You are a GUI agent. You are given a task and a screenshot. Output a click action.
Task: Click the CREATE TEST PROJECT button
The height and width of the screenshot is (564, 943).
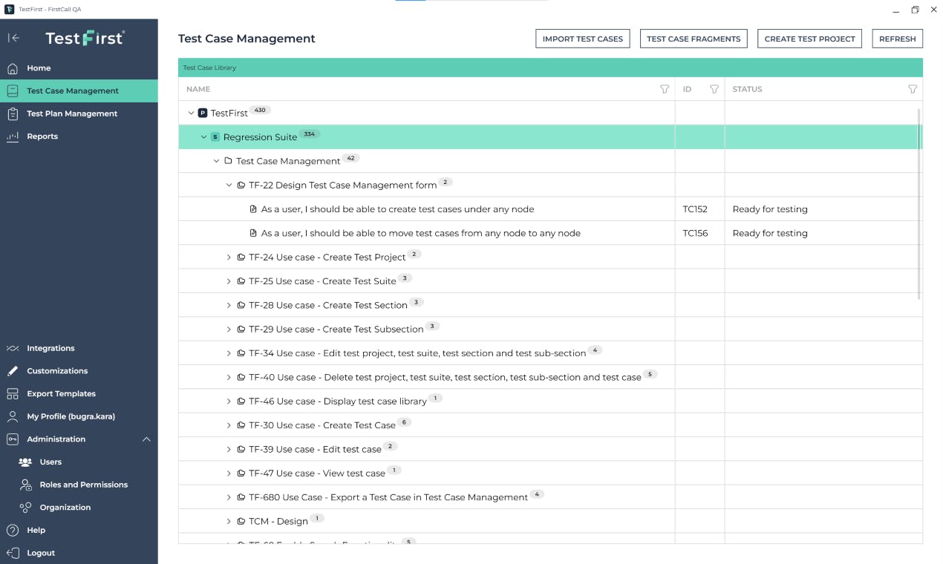pyautogui.click(x=810, y=39)
